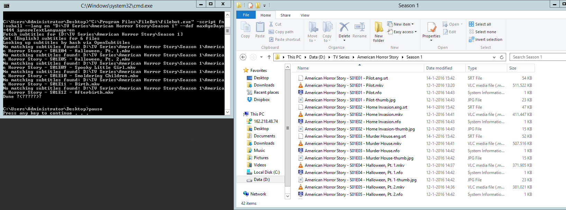Screen dimensions: 566x210
Task: Open Pictures folder under This PC
Action: (257, 158)
